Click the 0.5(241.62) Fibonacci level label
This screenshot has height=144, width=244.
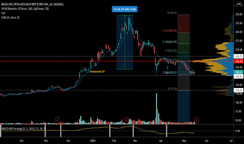tap(171, 51)
